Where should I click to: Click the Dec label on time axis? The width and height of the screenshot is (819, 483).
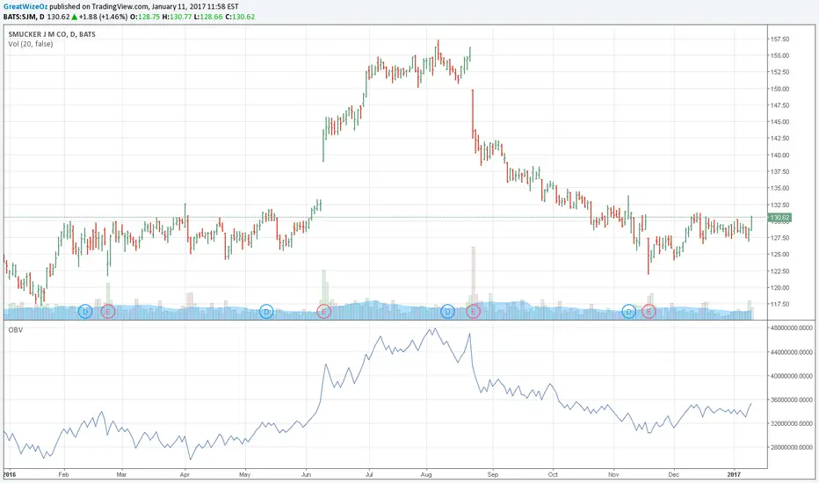click(674, 474)
